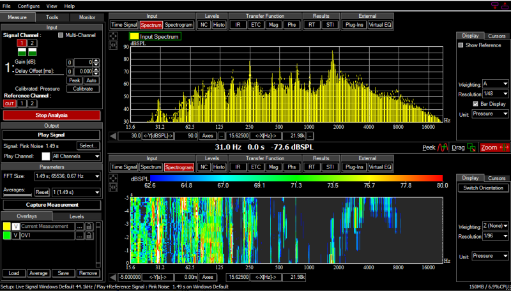Click the Capture Measurement button
511x291 pixels.
[x=52, y=205]
